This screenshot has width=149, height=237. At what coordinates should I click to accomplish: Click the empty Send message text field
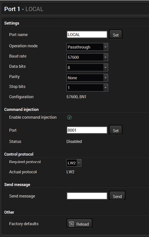click(x=87, y=196)
